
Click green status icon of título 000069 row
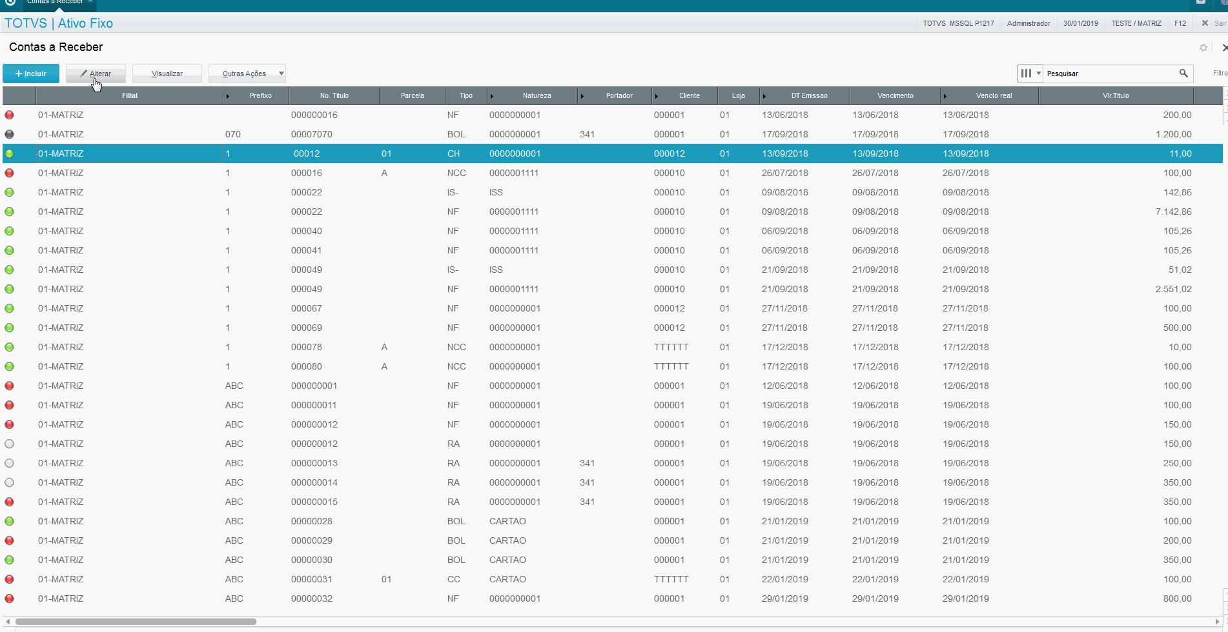(x=10, y=328)
